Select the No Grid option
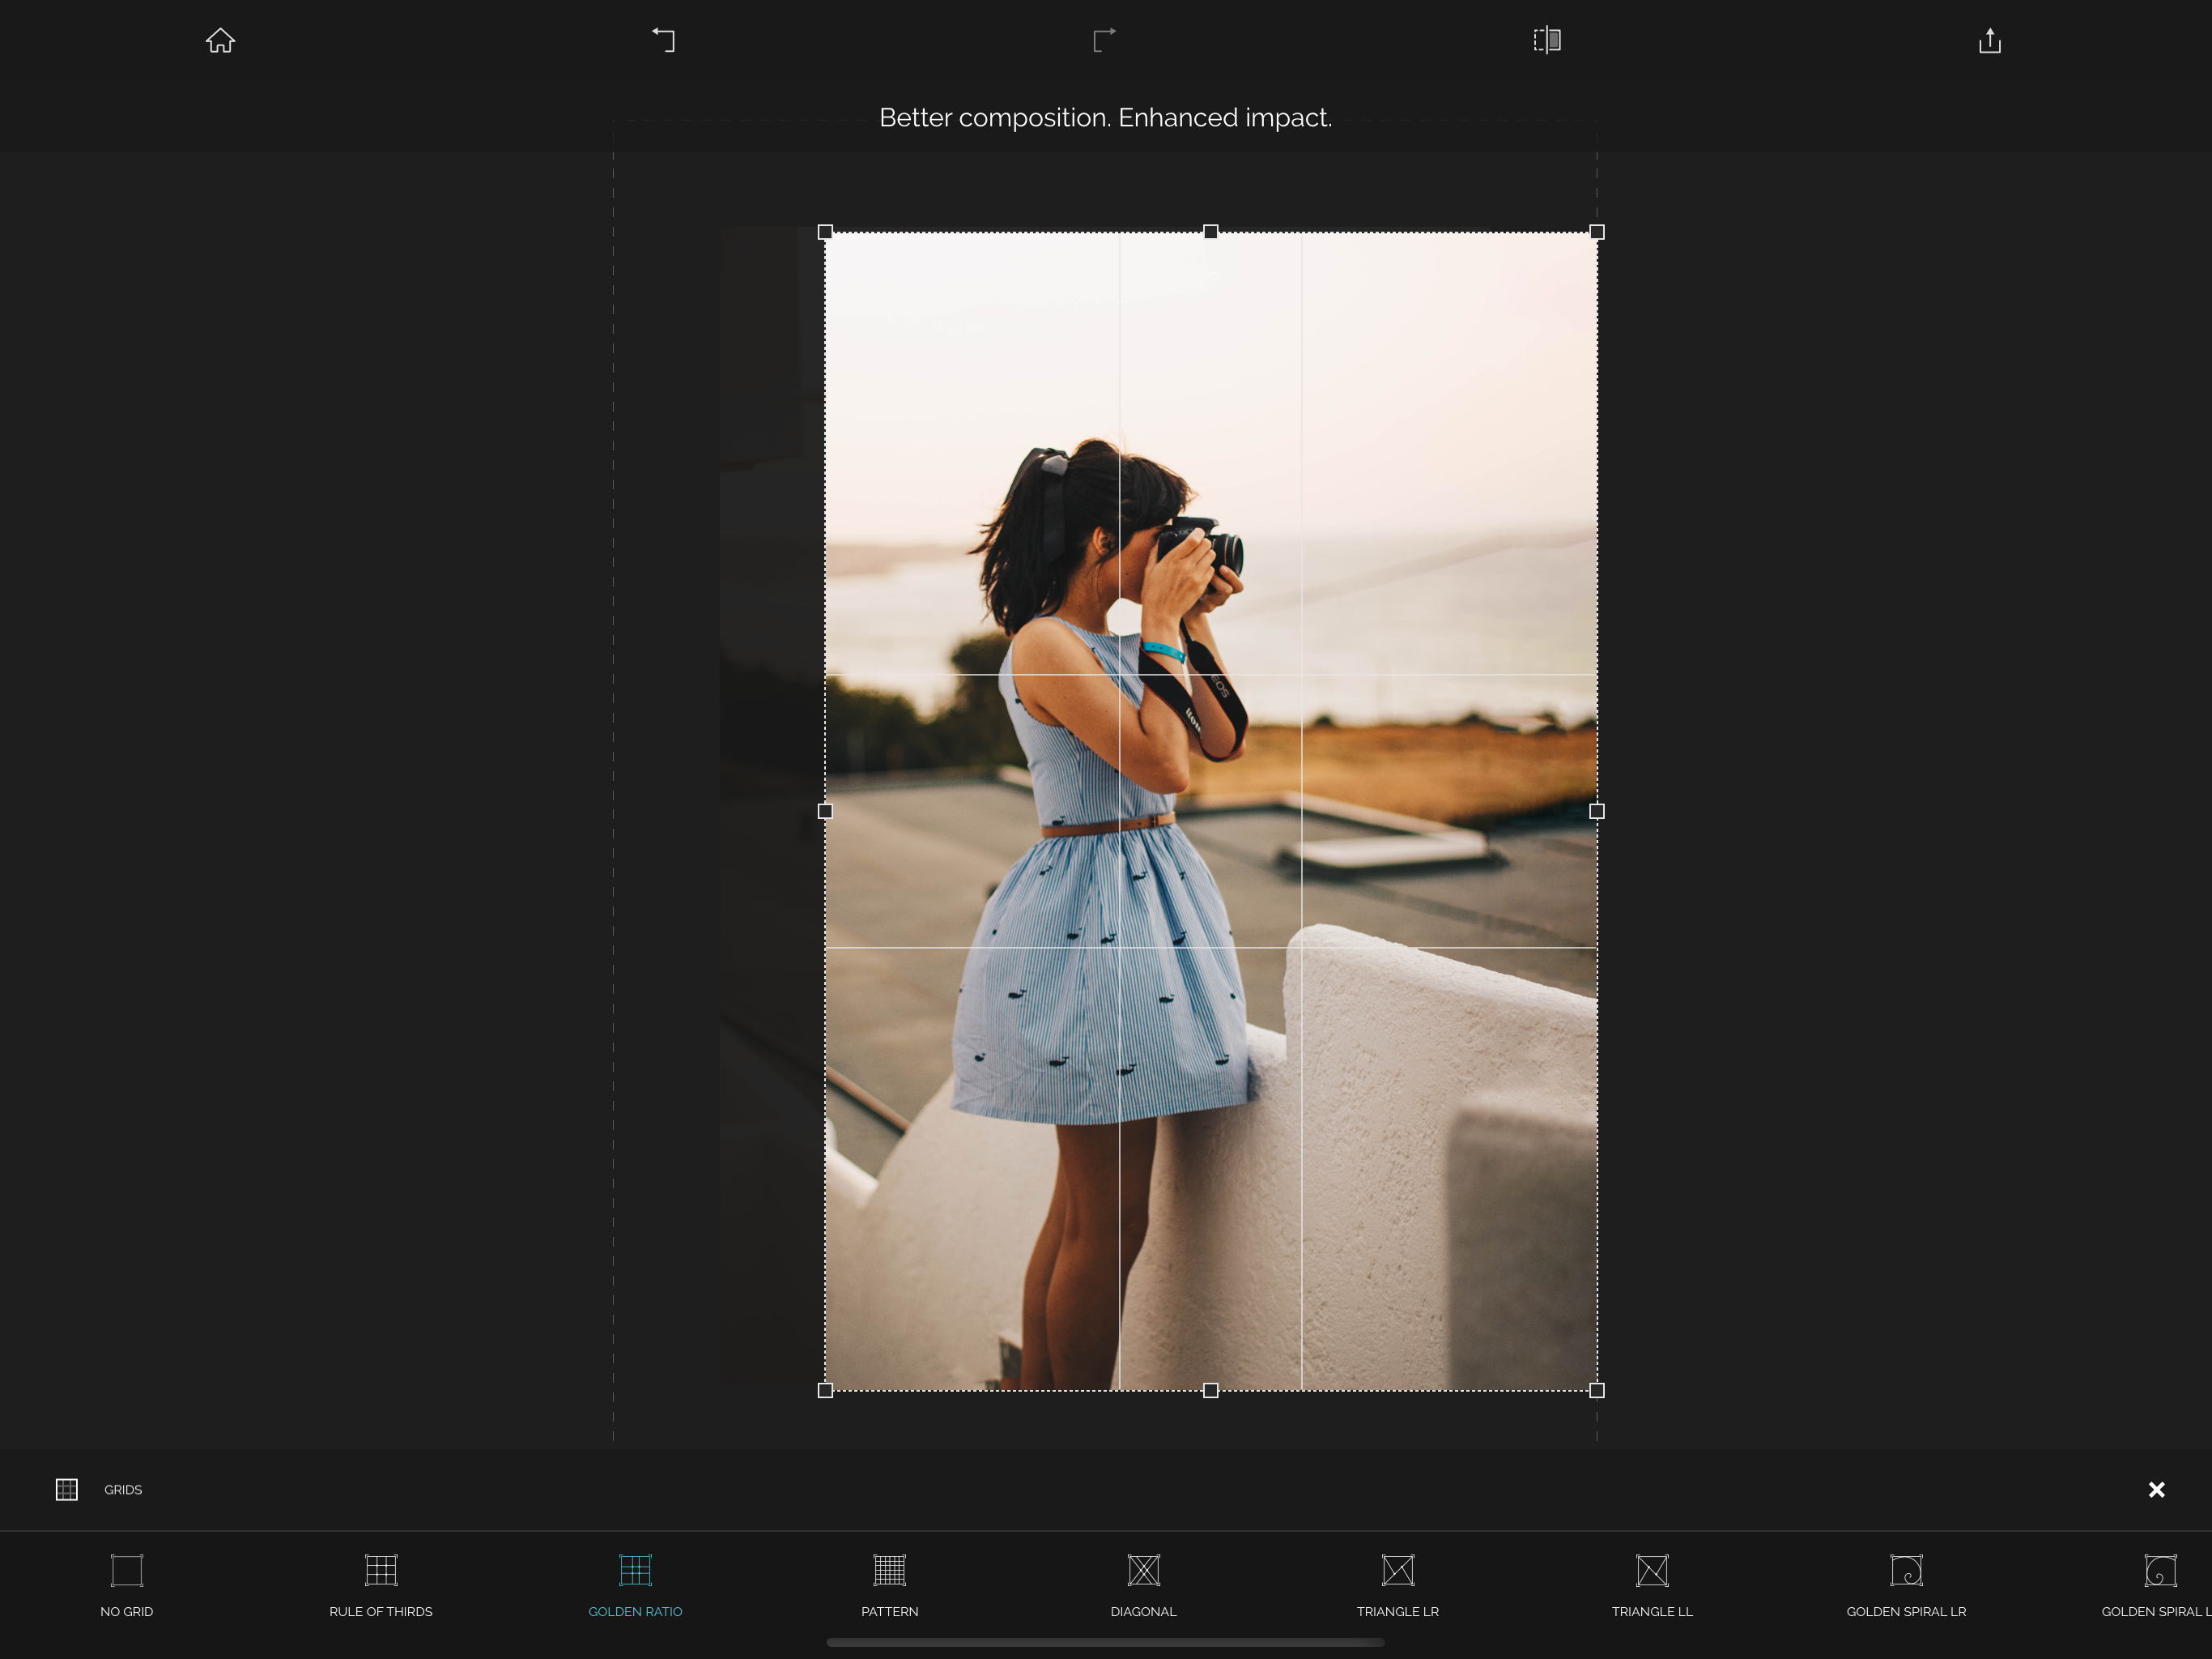This screenshot has width=2212, height=1659. click(127, 1586)
